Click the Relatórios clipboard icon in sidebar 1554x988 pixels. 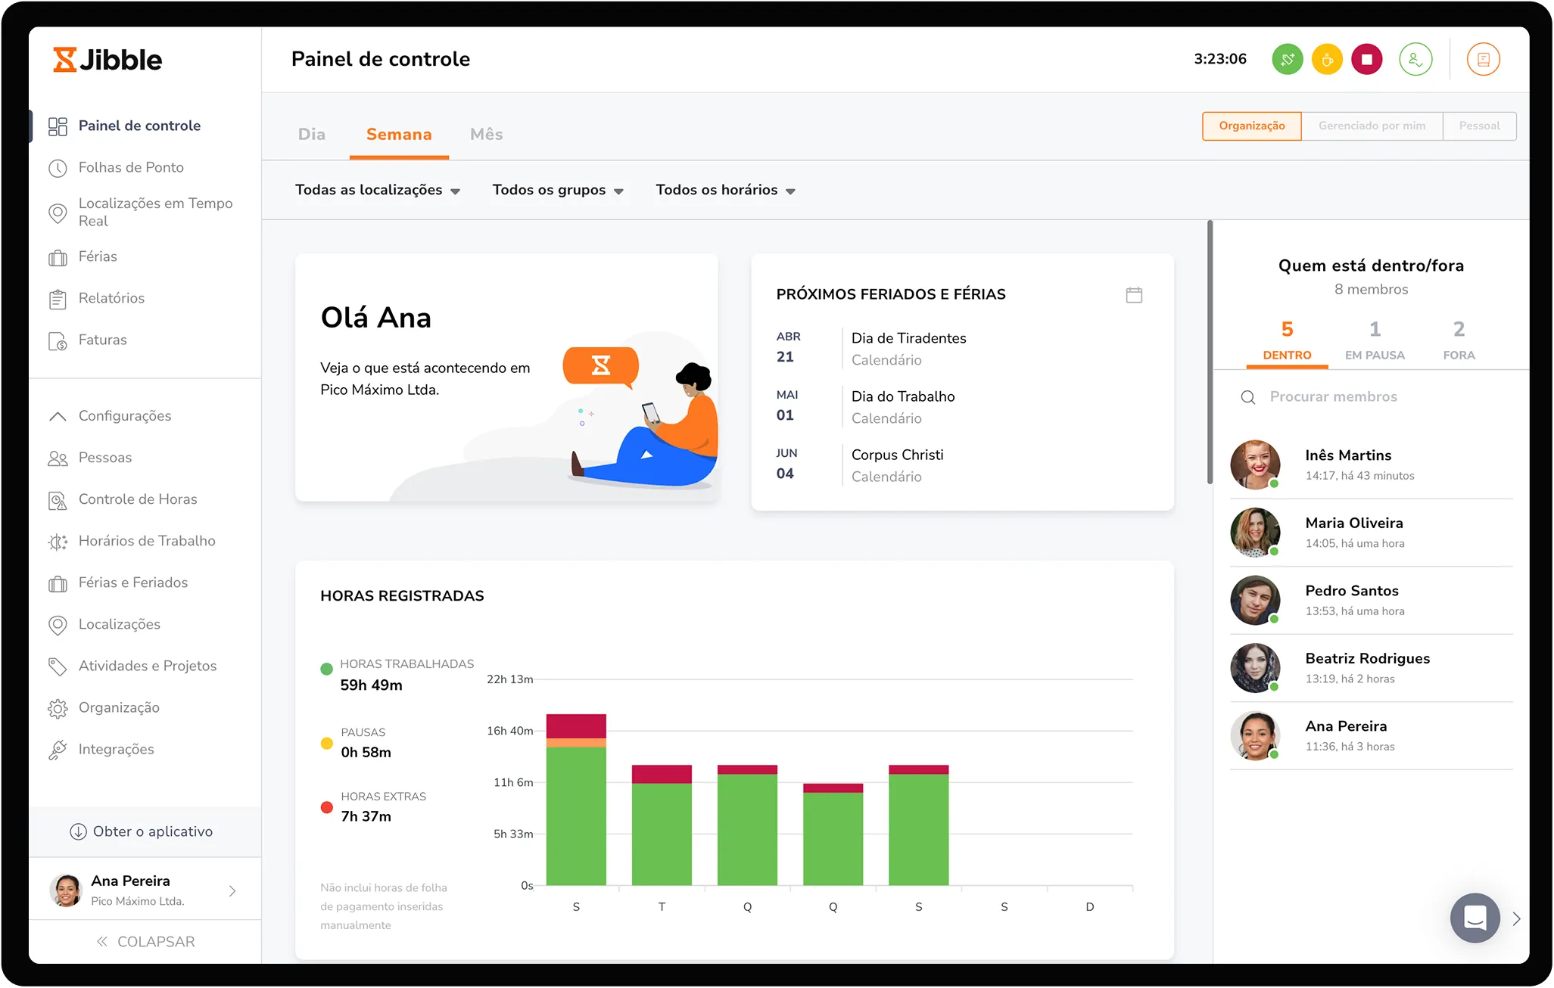pyautogui.click(x=58, y=299)
